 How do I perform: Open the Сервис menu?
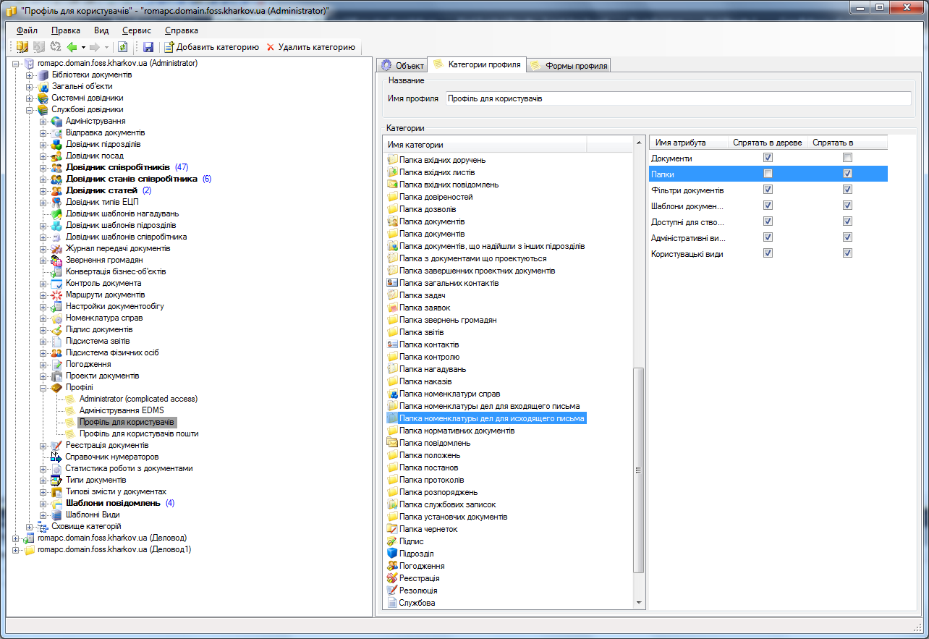(x=137, y=30)
